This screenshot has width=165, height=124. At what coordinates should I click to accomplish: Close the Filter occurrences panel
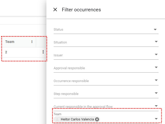[55, 10]
